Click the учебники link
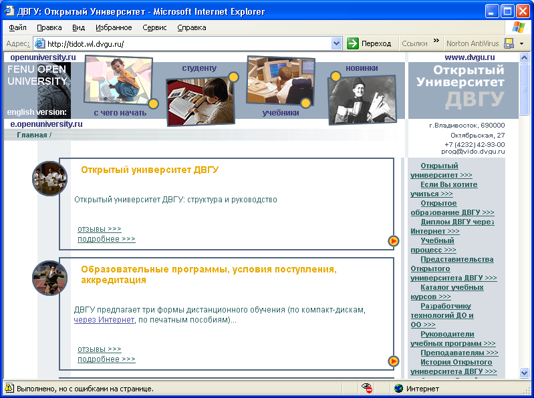 coord(281,113)
